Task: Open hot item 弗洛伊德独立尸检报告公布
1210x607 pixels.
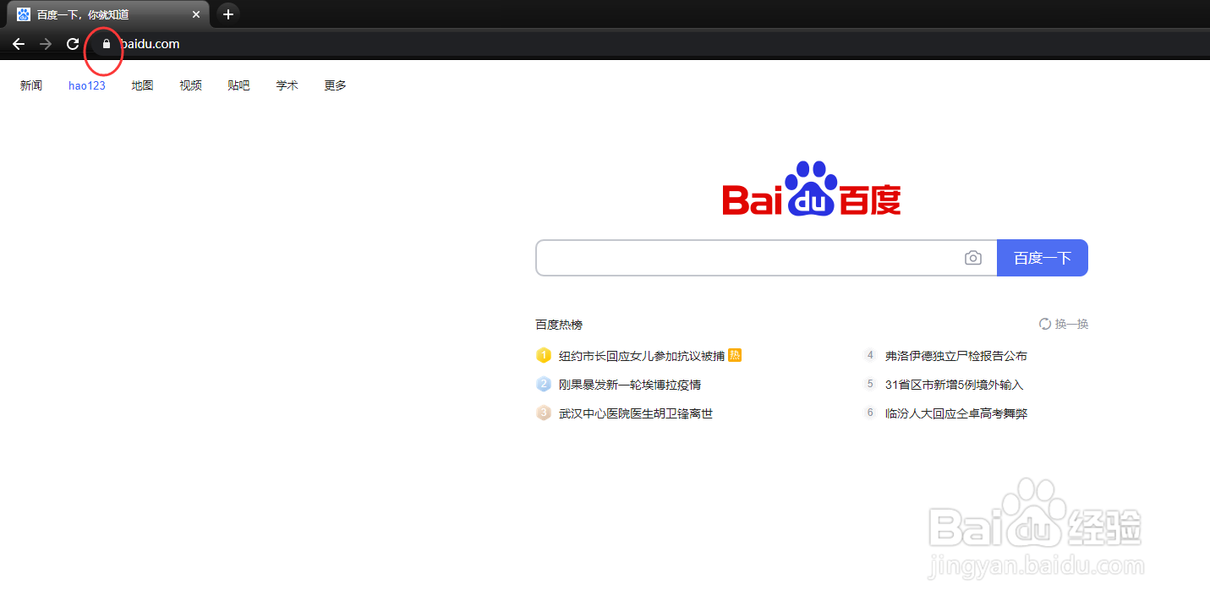Action: point(956,356)
